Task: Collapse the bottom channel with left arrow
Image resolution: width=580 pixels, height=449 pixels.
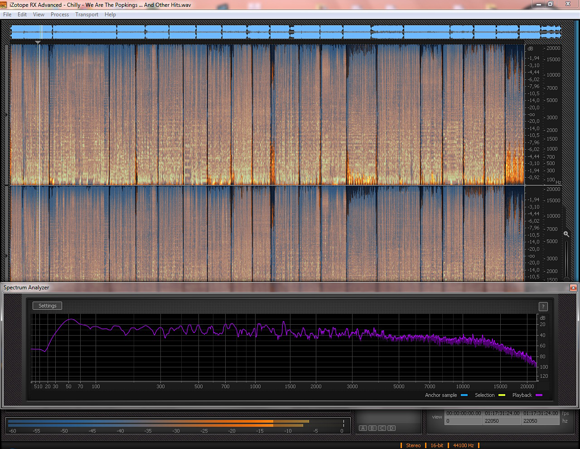Action: click(x=6, y=256)
